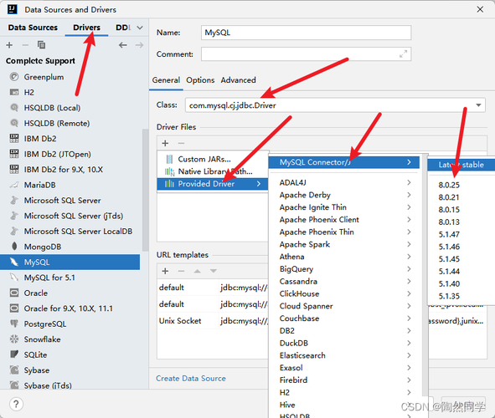Switch to the Options tab
495x418 pixels.
pos(200,80)
